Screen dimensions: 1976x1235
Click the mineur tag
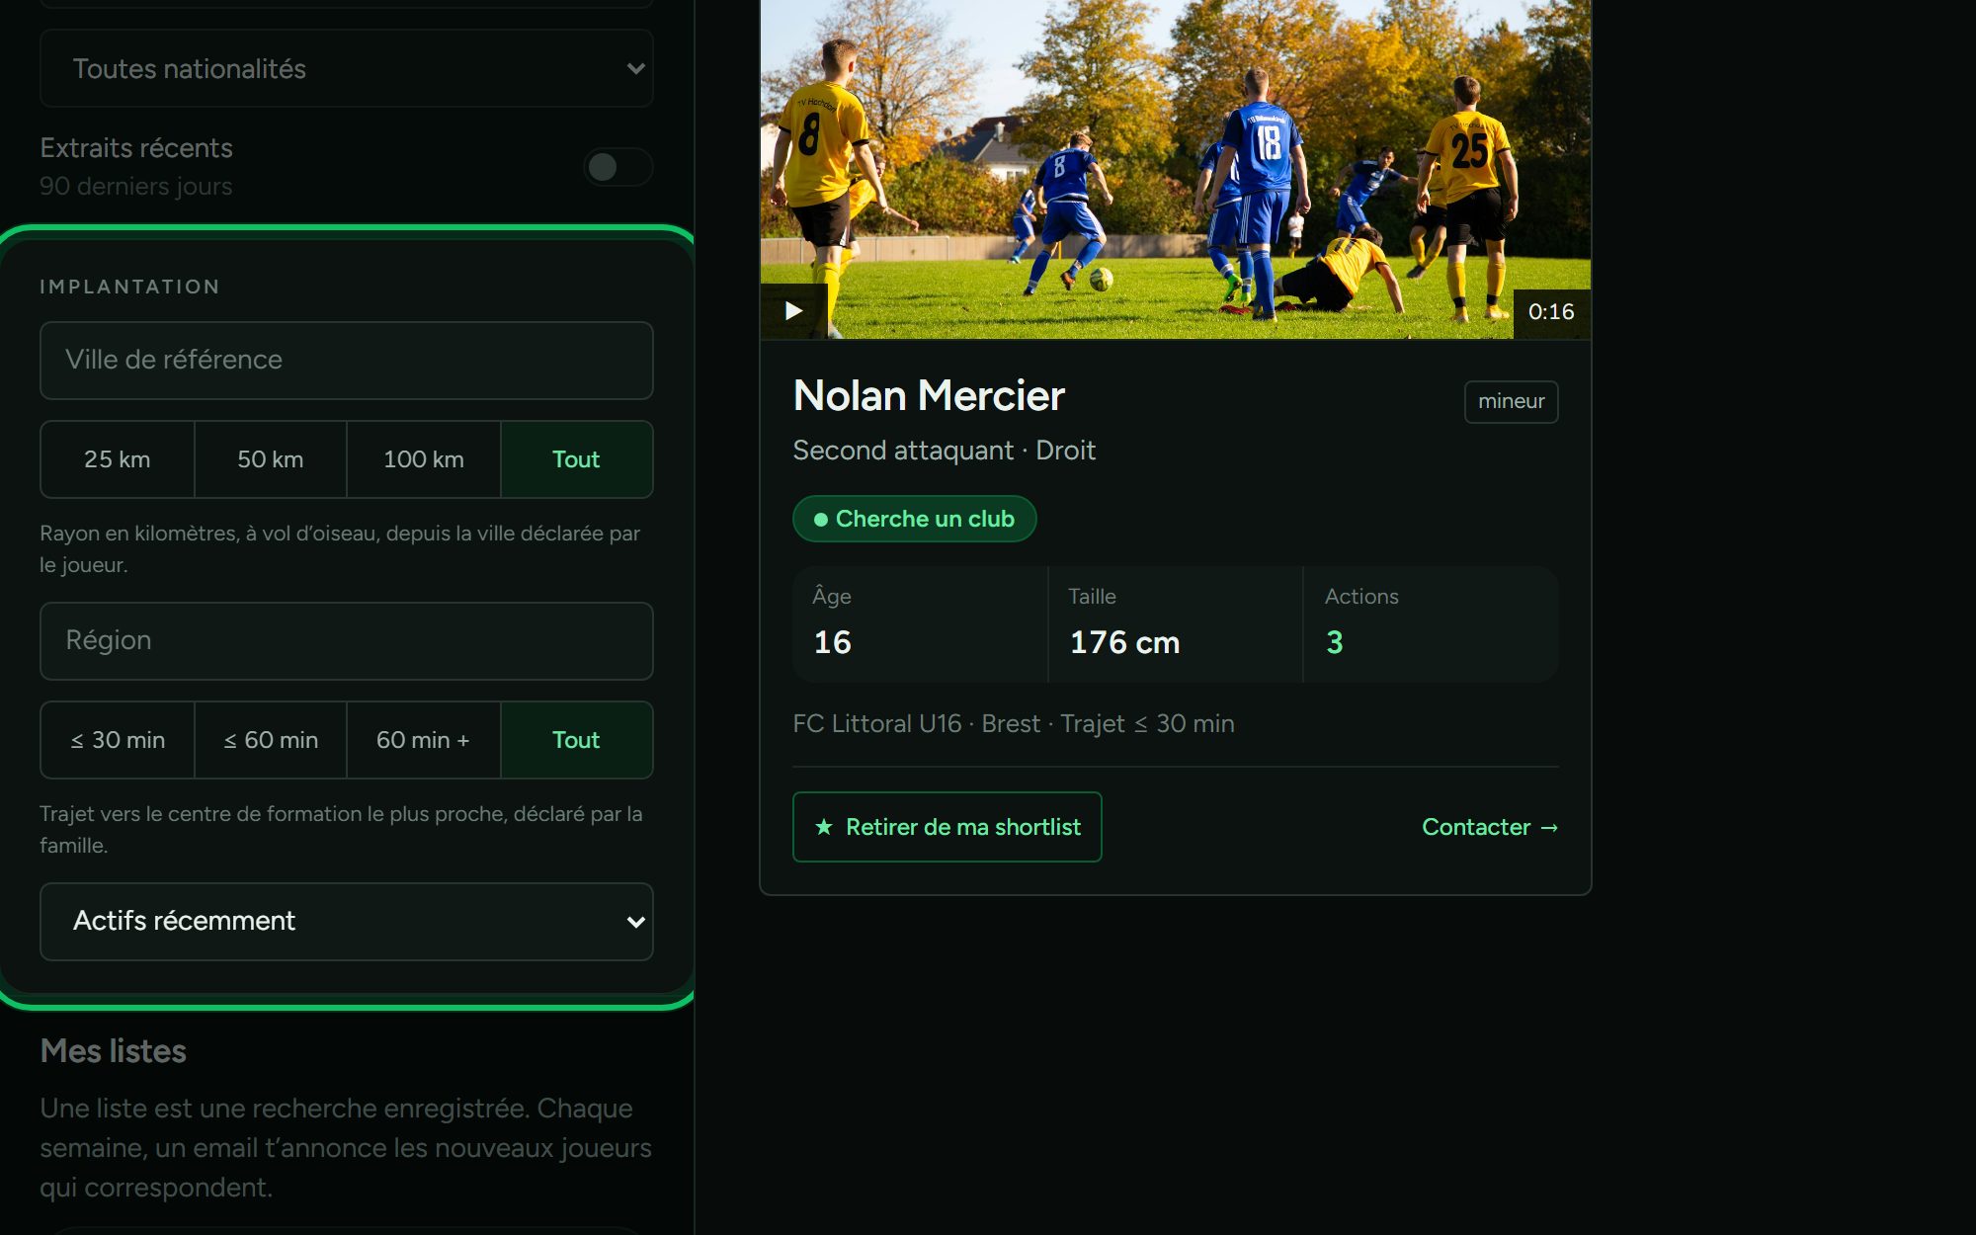click(1511, 402)
